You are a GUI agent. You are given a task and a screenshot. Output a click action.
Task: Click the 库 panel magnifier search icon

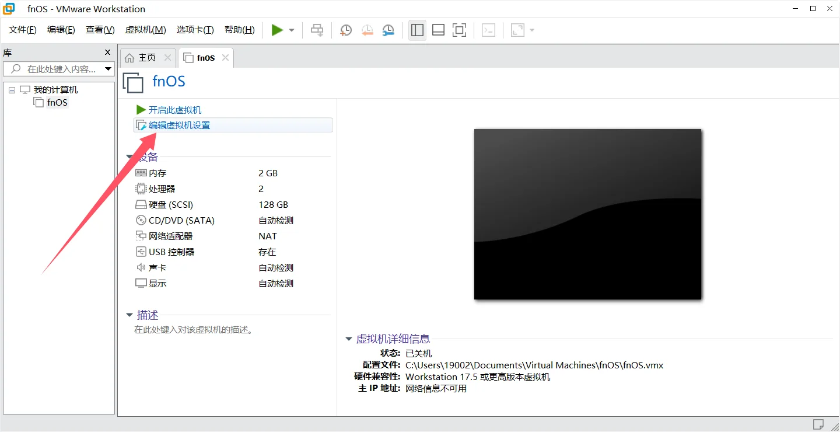click(x=16, y=69)
